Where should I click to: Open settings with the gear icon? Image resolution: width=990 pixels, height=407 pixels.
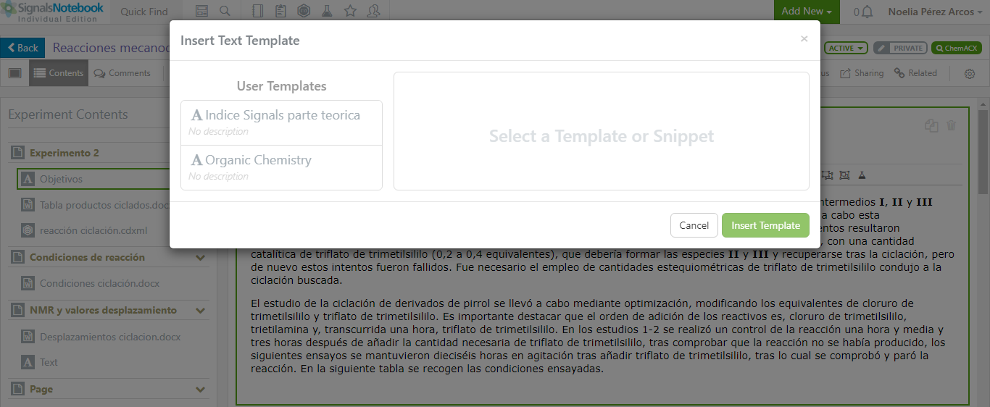click(969, 73)
